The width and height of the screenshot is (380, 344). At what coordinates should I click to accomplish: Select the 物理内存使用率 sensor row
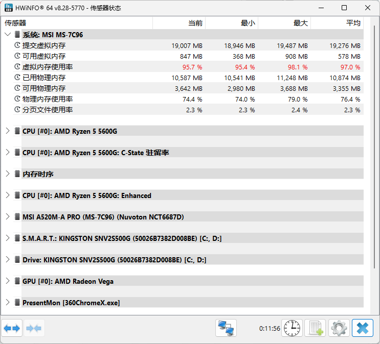(188, 99)
